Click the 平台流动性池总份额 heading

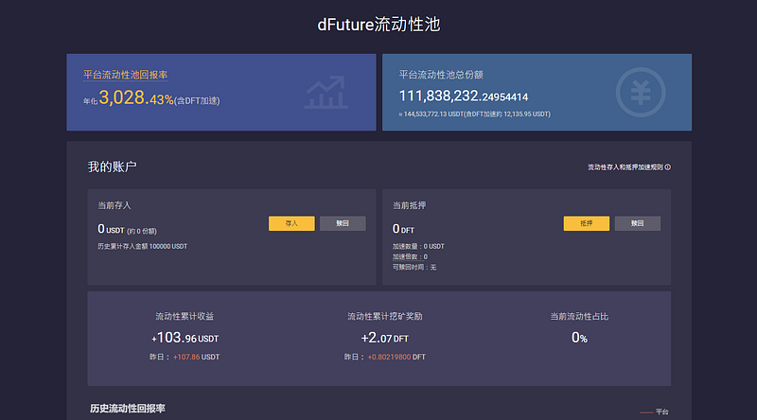click(441, 75)
